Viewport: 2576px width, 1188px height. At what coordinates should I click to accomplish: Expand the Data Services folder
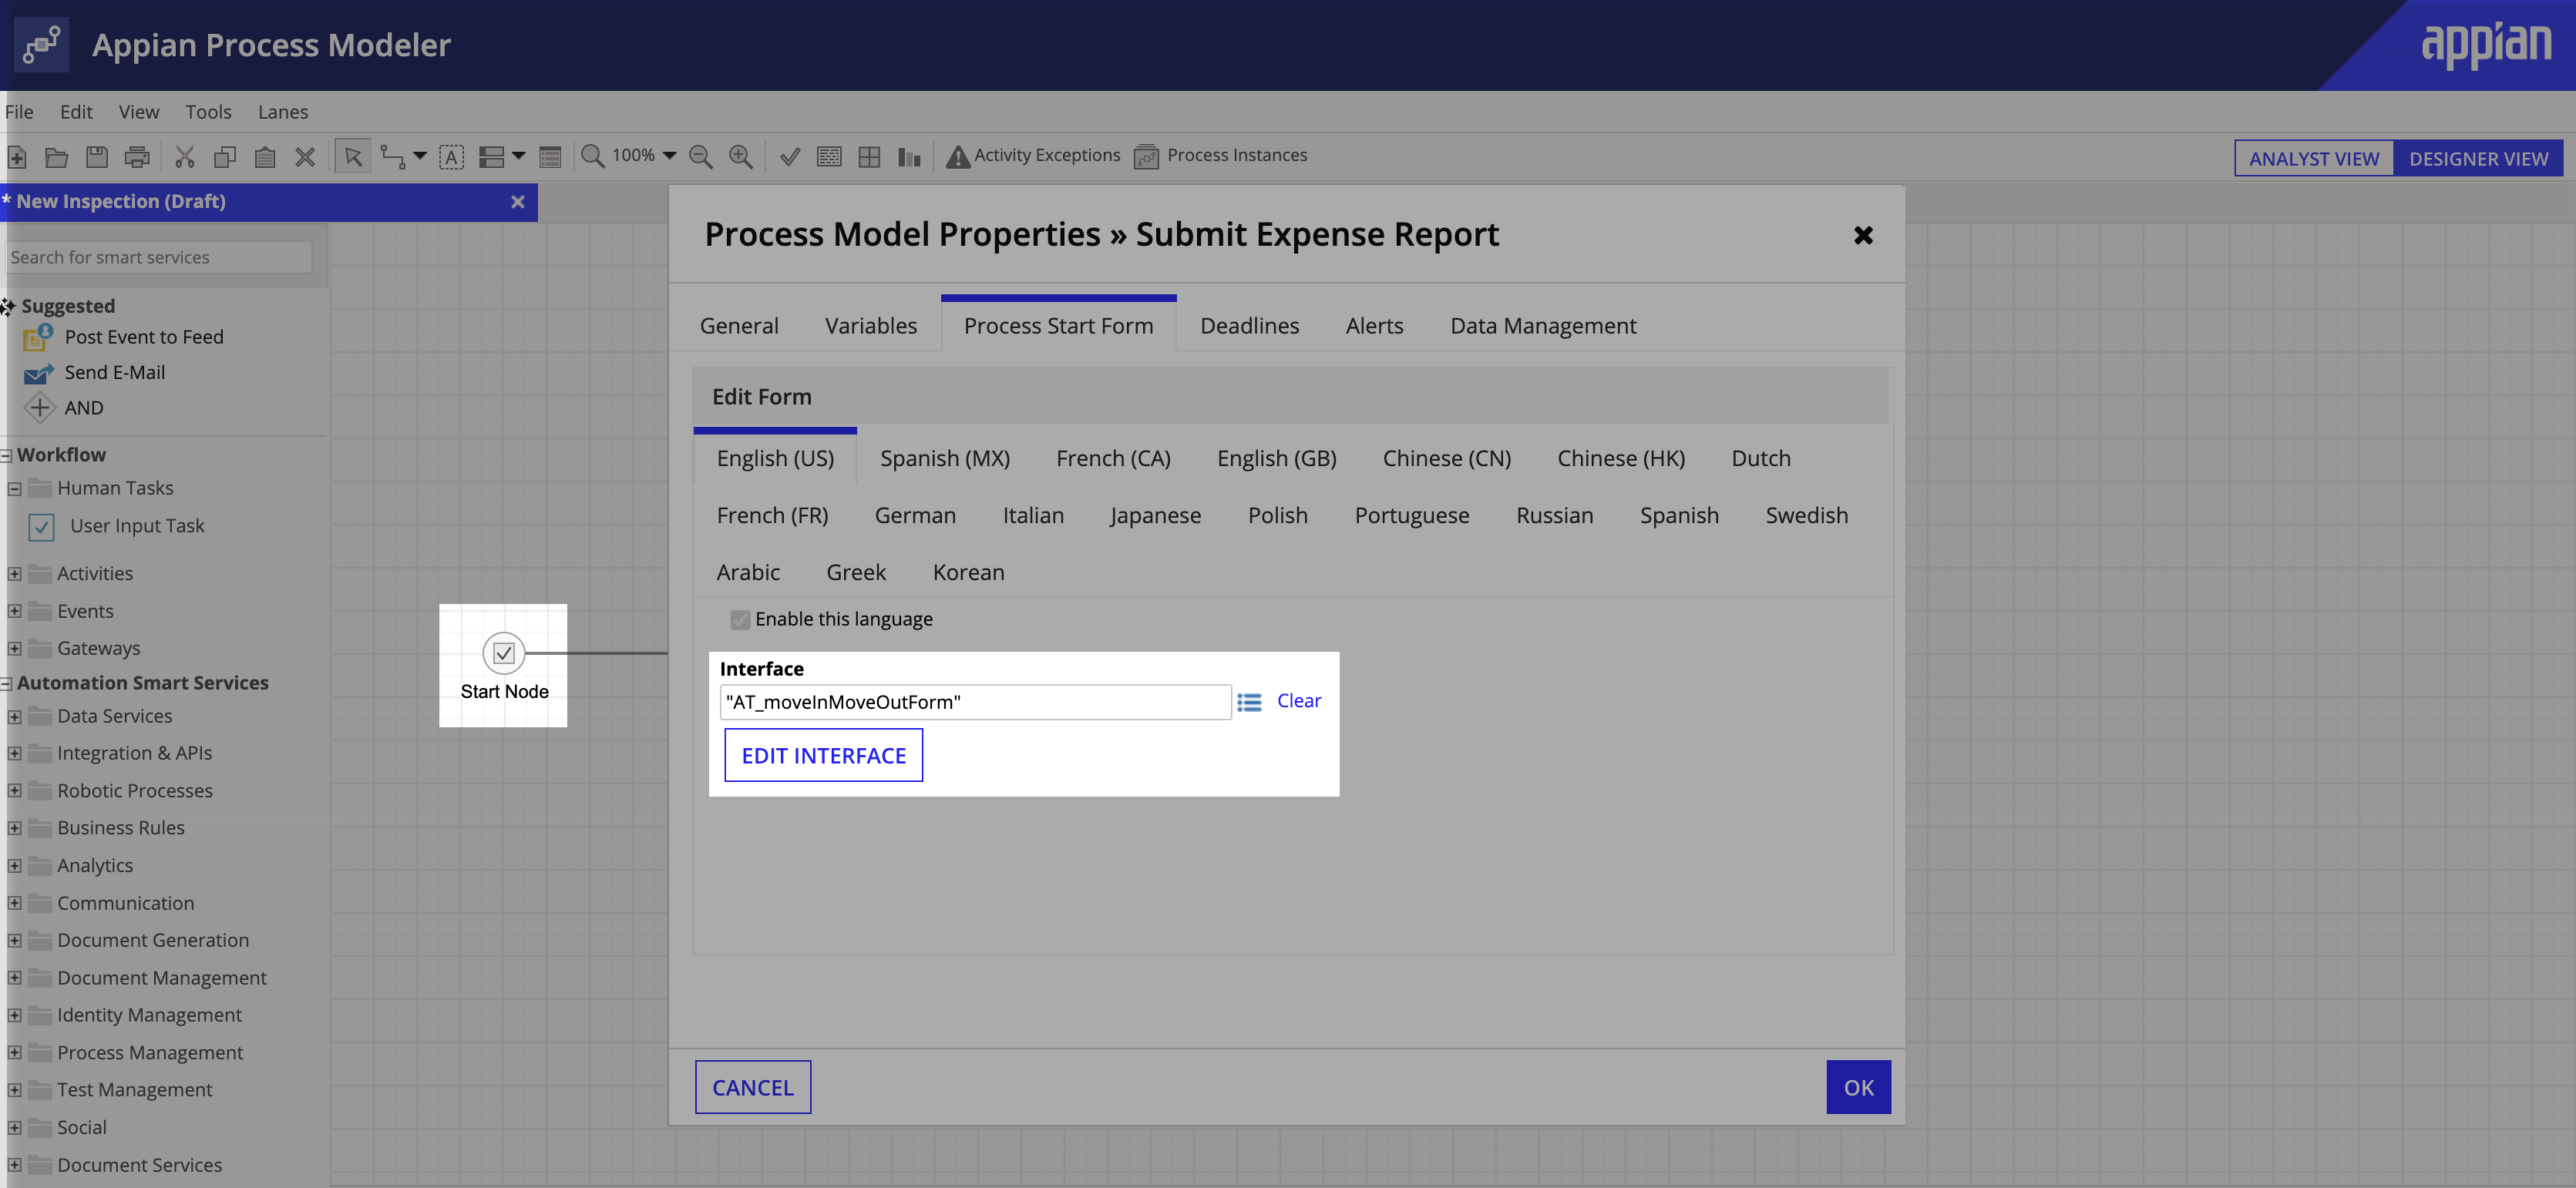(14, 716)
